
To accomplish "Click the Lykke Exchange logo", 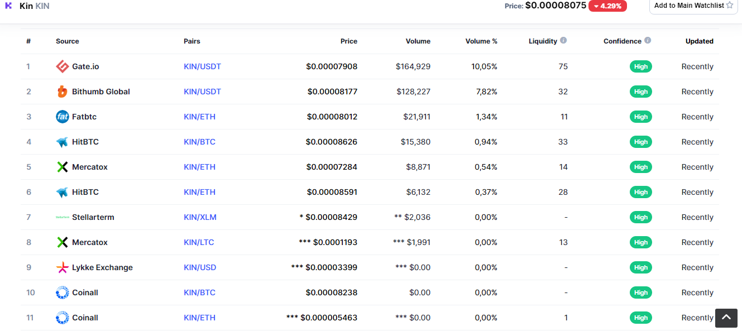I will [63, 267].
